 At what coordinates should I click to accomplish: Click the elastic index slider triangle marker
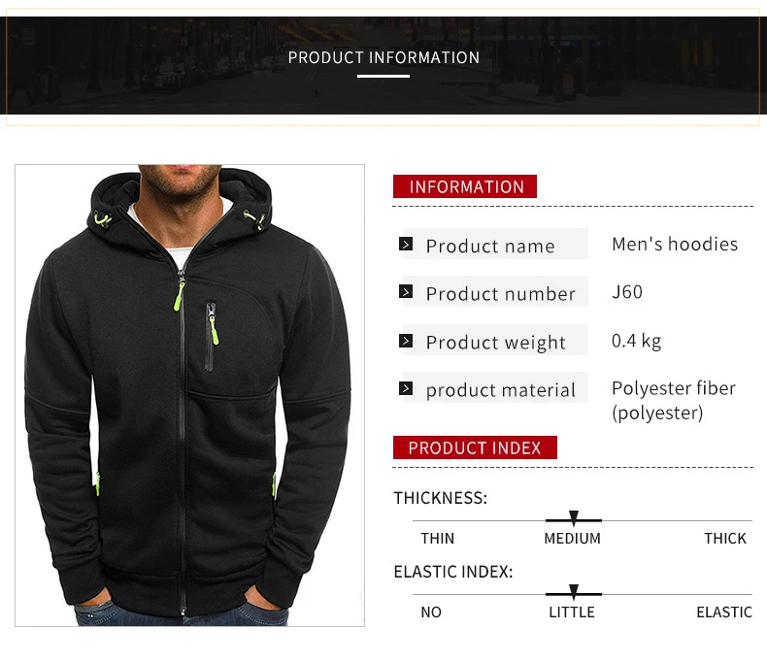pos(574,591)
